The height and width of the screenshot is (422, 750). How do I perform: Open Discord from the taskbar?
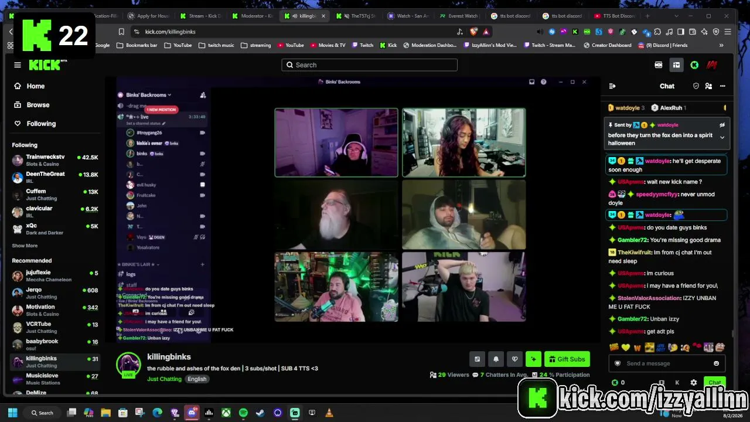pos(192,413)
